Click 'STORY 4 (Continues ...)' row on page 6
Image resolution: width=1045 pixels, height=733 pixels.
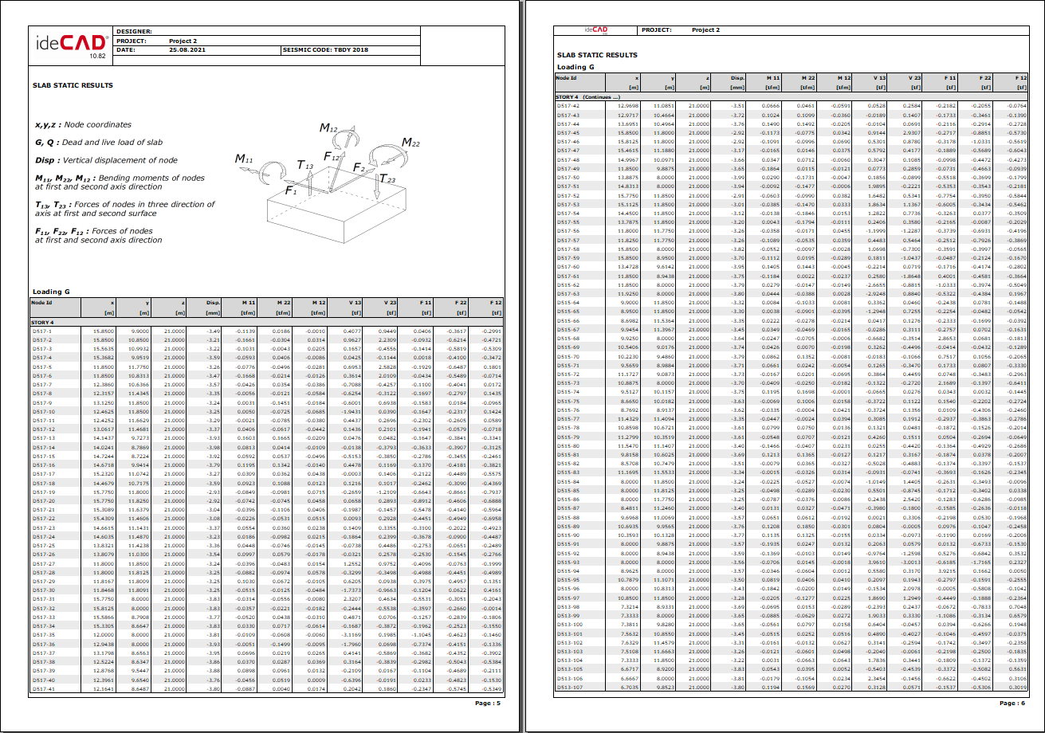[792, 96]
